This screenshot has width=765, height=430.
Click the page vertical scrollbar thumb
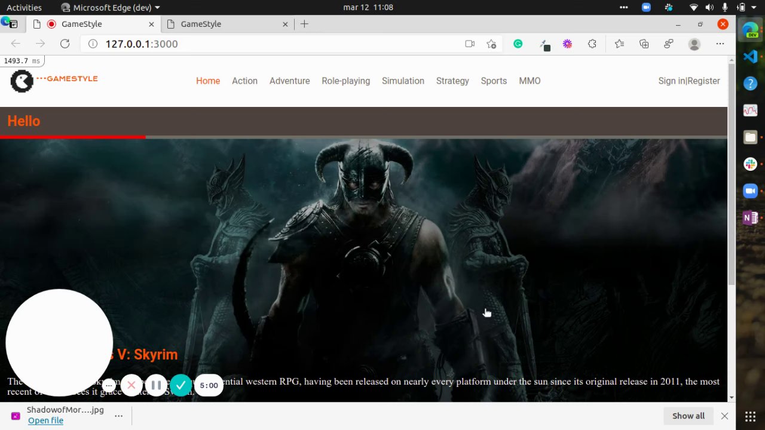point(732,173)
